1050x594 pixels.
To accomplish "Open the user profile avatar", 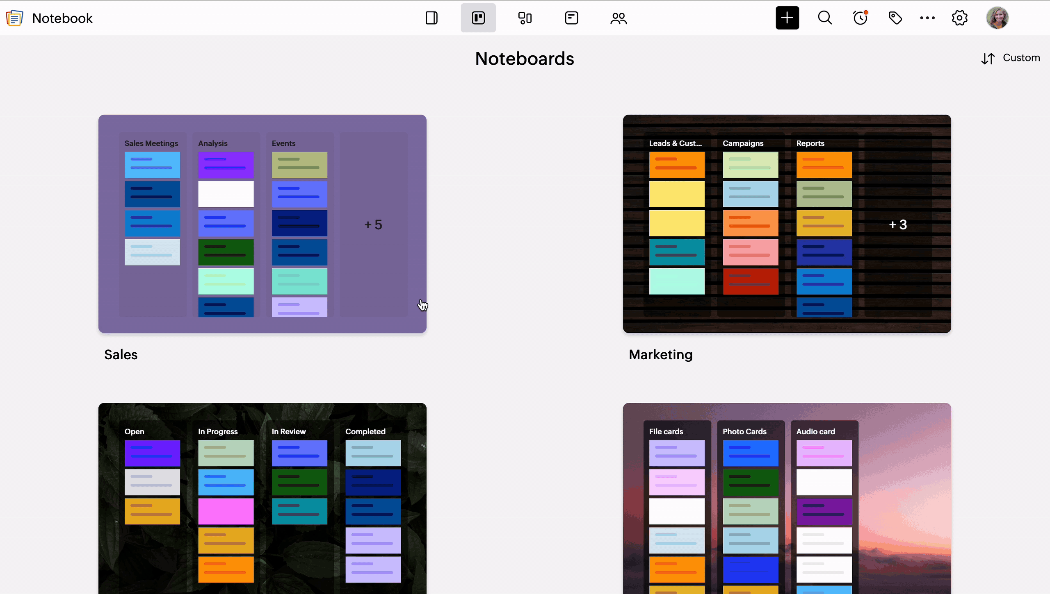I will click(x=997, y=18).
